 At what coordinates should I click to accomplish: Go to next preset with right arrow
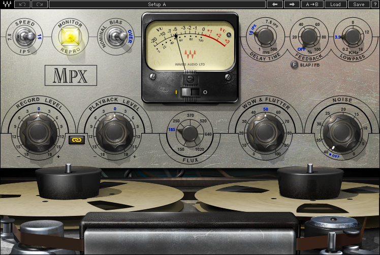click(x=292, y=5)
